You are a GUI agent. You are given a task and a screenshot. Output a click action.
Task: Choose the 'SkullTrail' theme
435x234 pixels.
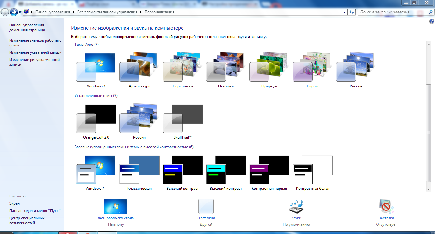point(182,122)
